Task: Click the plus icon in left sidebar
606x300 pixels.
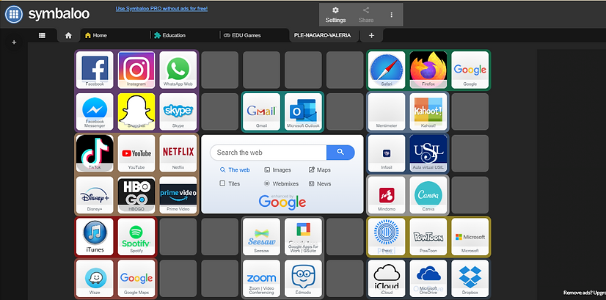Action: tap(14, 42)
